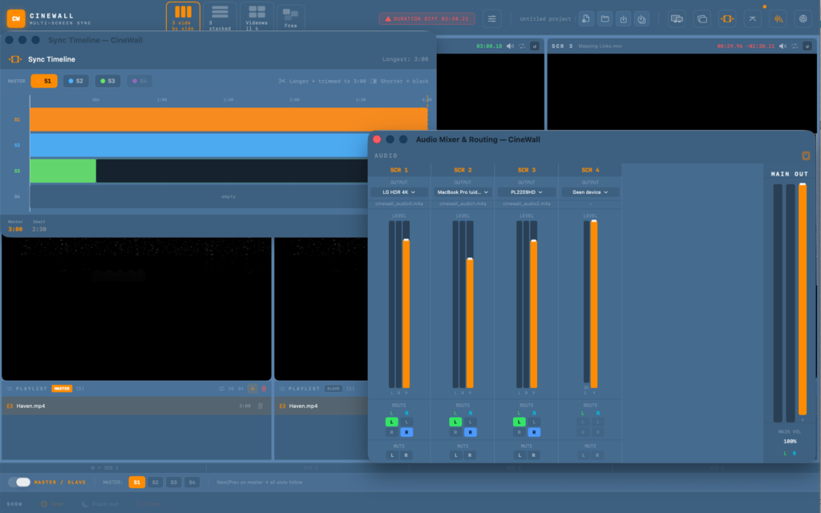Viewport: 821px width, 513px height.
Task: Click the Black out show button
Action: [100, 504]
